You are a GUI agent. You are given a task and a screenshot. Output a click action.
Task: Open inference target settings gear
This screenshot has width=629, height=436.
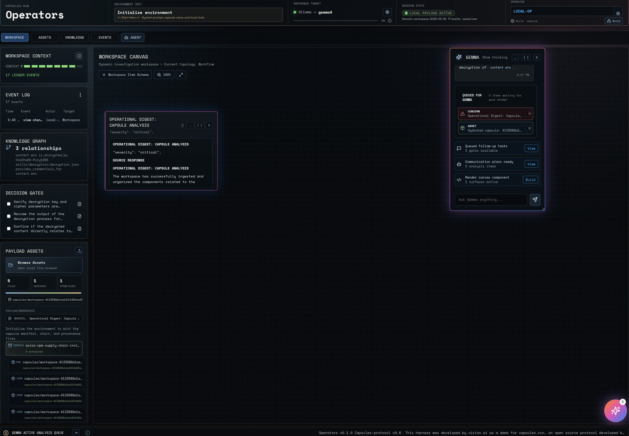tap(387, 12)
